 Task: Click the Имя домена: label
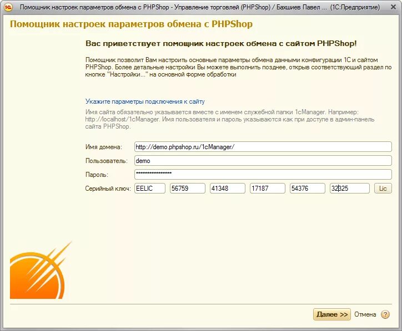(104, 147)
